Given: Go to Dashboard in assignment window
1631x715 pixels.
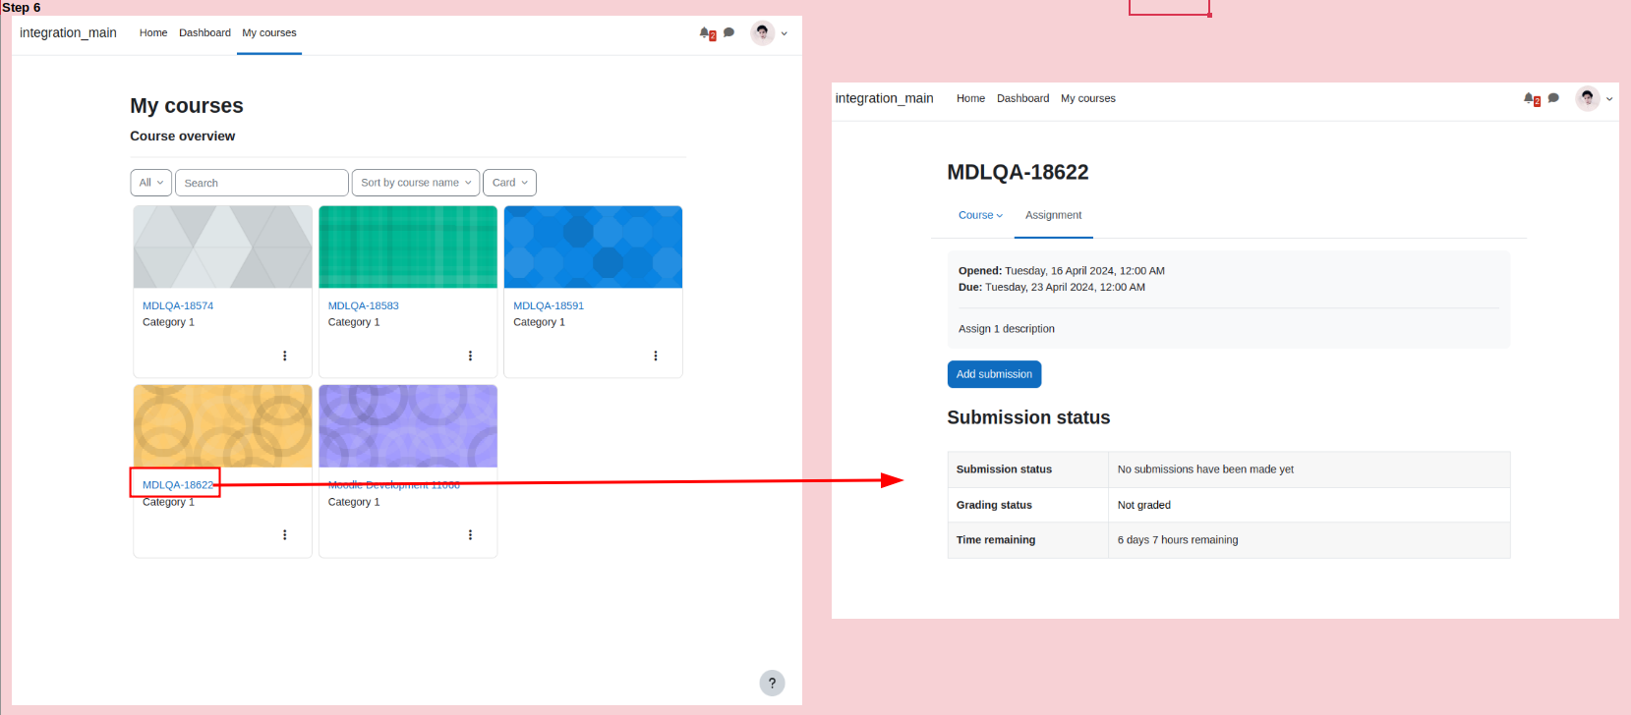Looking at the screenshot, I should [x=1022, y=98].
